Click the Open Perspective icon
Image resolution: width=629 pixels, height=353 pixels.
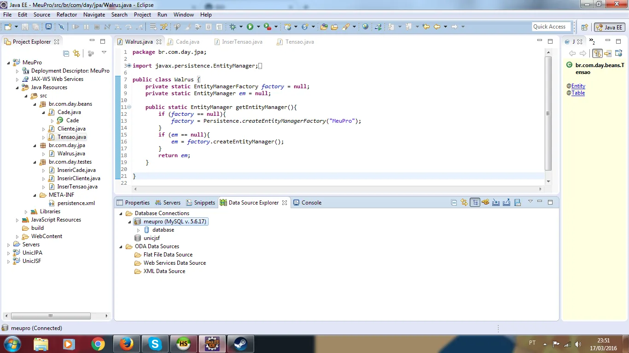coord(584,27)
